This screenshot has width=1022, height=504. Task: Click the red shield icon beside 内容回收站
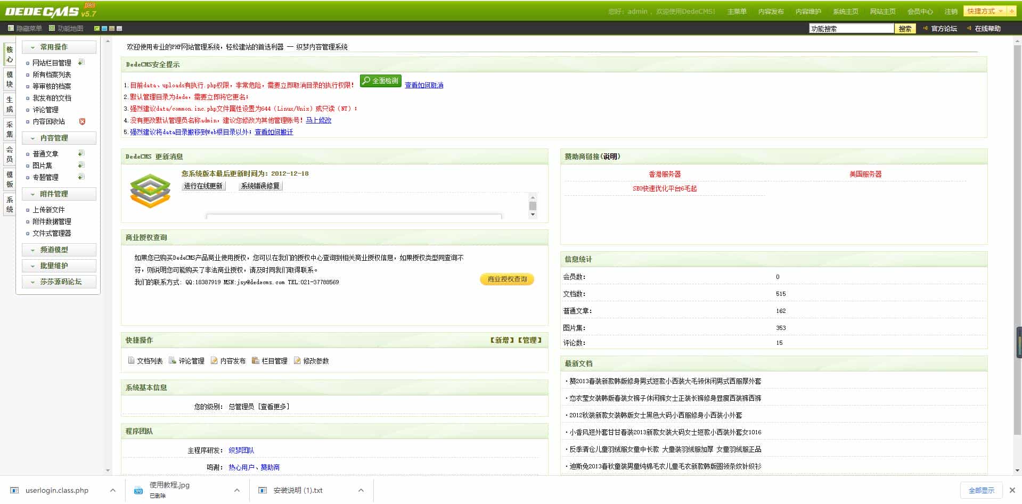click(82, 121)
